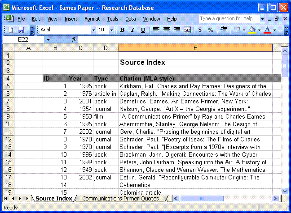The image size is (291, 213).
Task: Click the Name Box showing E22
Action: 23,39
